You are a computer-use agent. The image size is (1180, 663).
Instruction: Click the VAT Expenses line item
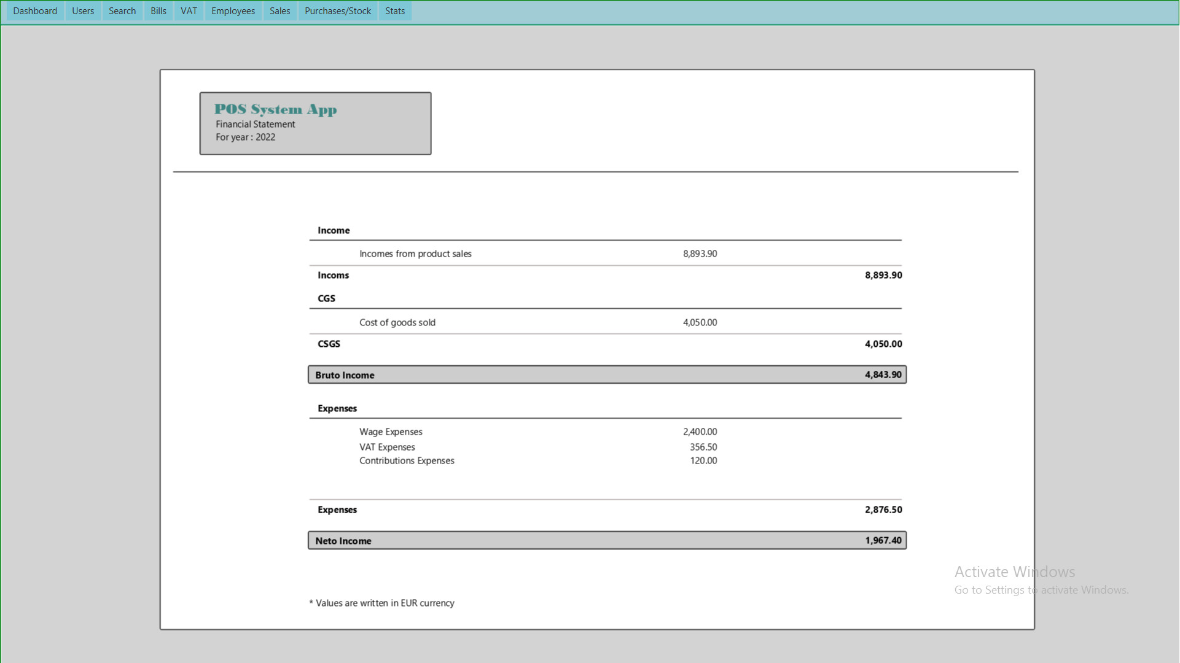tap(387, 448)
